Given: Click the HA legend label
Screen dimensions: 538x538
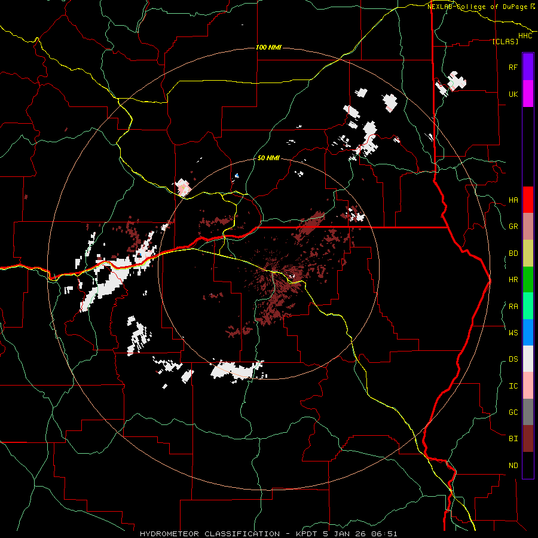Looking at the screenshot, I should tap(513, 200).
